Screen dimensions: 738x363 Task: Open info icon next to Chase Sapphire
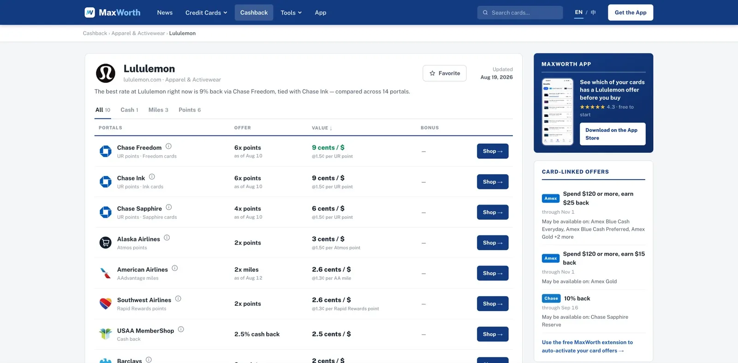pos(169,207)
